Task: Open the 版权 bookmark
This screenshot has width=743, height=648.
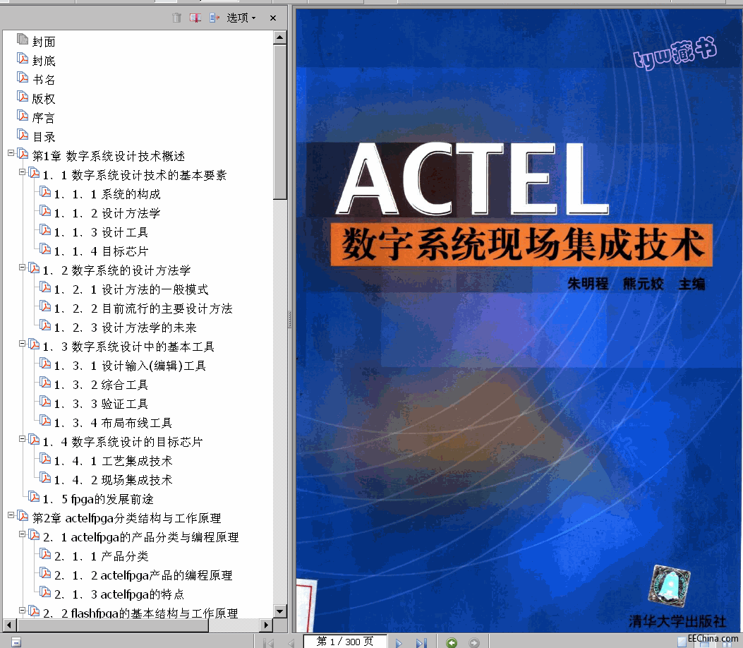Action: coord(44,99)
